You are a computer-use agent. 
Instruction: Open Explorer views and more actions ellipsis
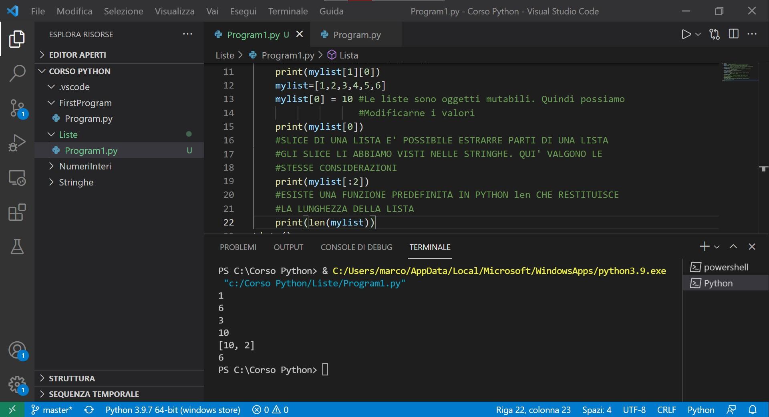tap(187, 34)
